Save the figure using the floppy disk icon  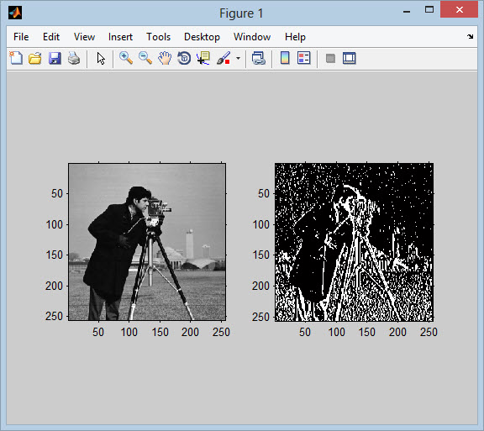point(55,58)
